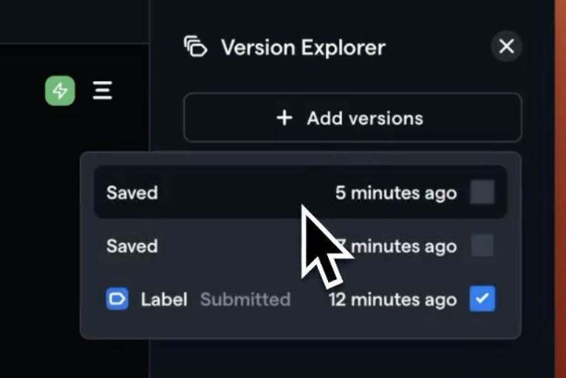Viewport: 566px width, 378px height.
Task: Select the first Saved version entry
Action: 300,192
